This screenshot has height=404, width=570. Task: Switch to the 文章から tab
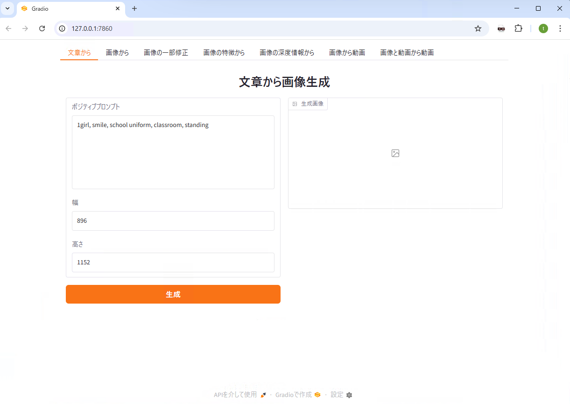tap(79, 53)
